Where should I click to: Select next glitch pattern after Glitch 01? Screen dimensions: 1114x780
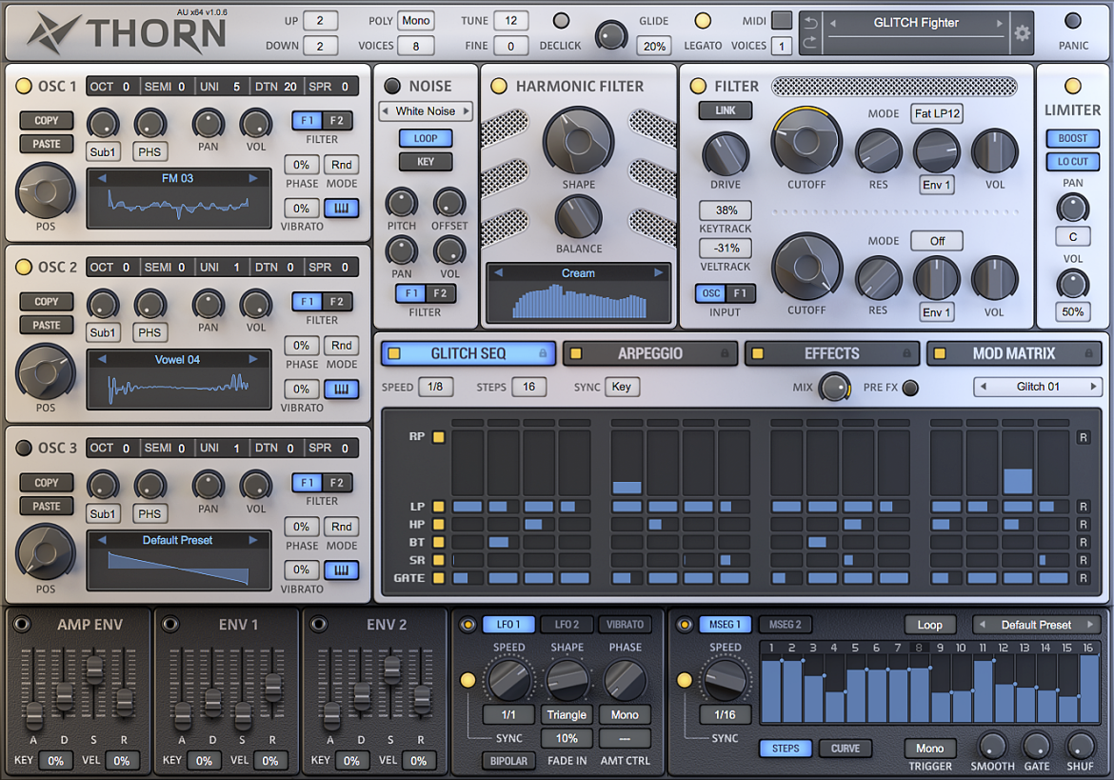coord(1094,387)
